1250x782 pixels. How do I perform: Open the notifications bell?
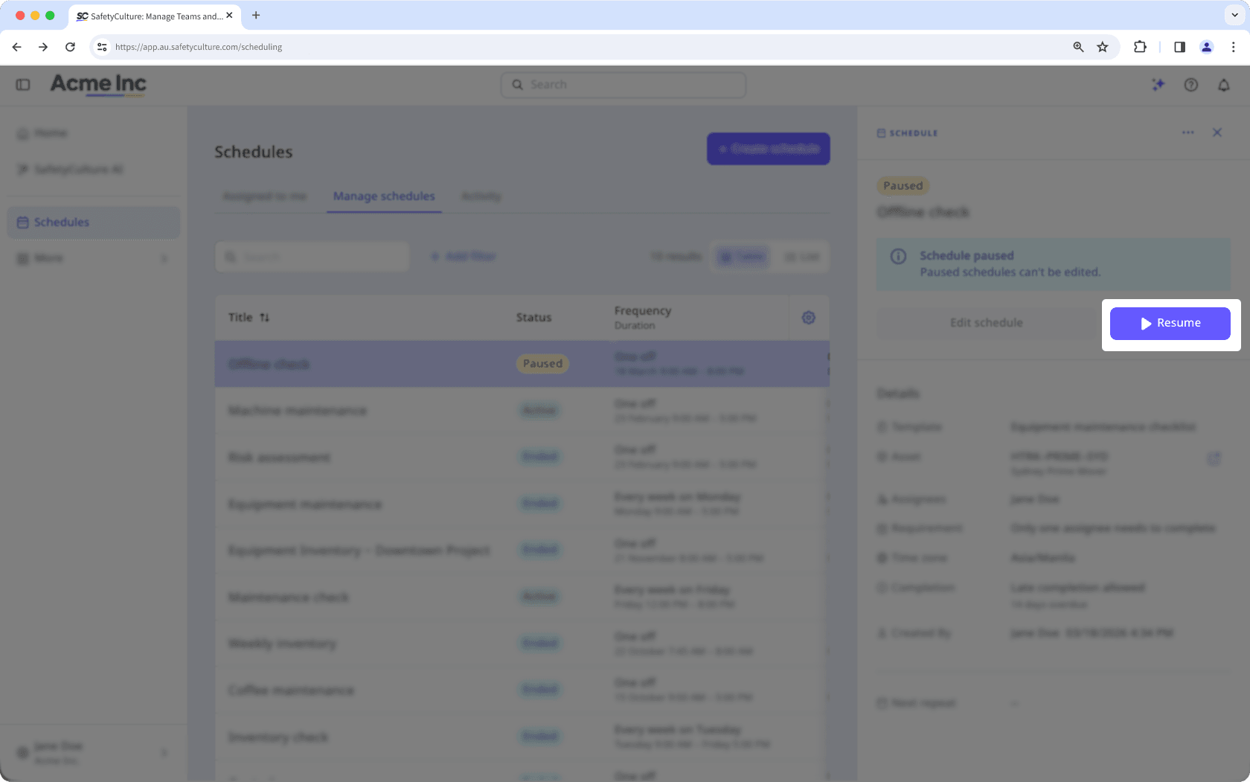(x=1224, y=85)
